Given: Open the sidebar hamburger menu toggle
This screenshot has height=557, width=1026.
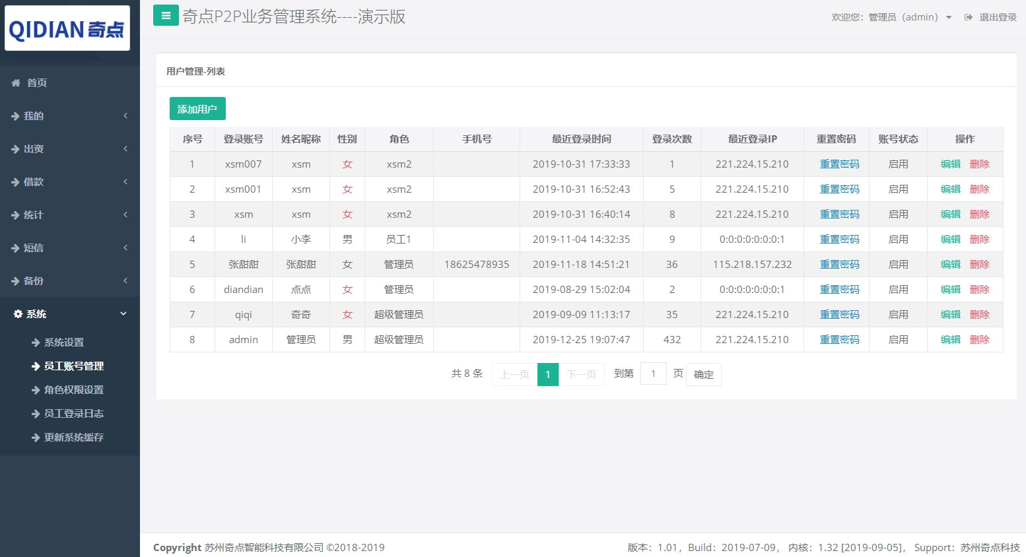Looking at the screenshot, I should click(165, 15).
